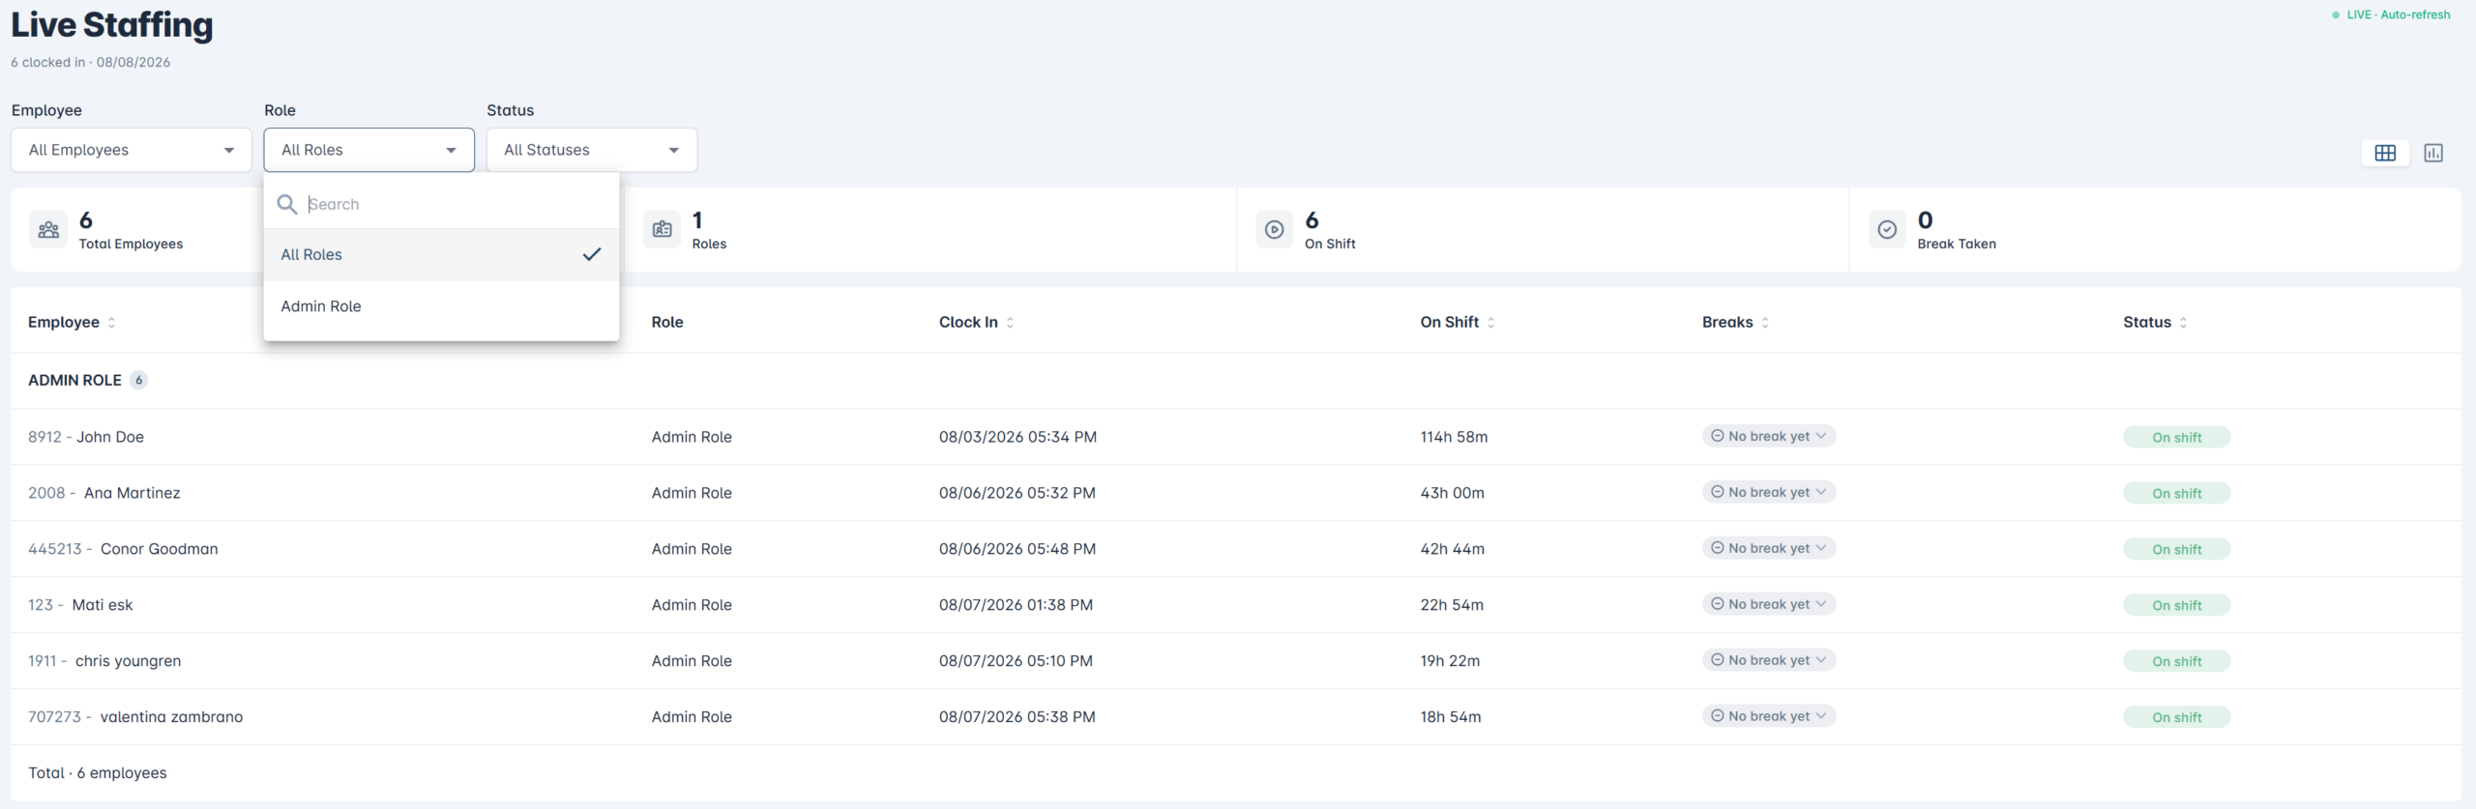The image size is (2476, 809).
Task: Click employee '8912 - John Doe'
Action: [86, 437]
